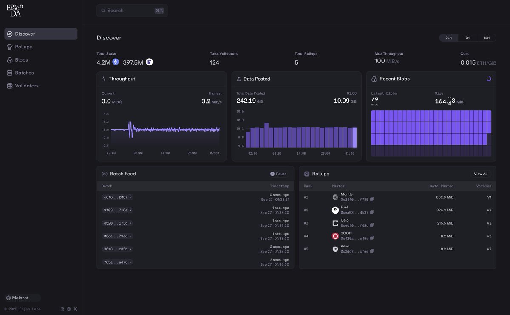Click the Search input field
The width and height of the screenshot is (510, 315).
pos(132,10)
